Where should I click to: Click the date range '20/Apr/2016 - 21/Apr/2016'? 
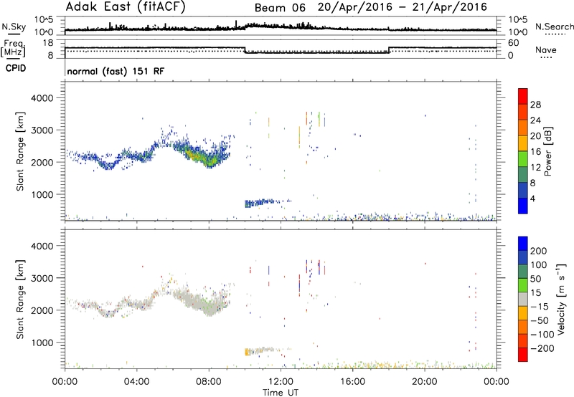tap(403, 7)
